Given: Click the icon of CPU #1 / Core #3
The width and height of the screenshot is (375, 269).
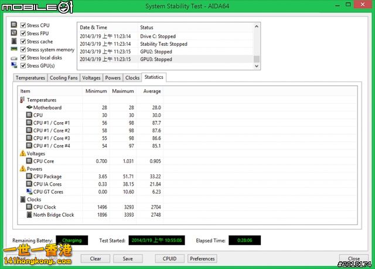Looking at the screenshot, I should click(29, 138).
